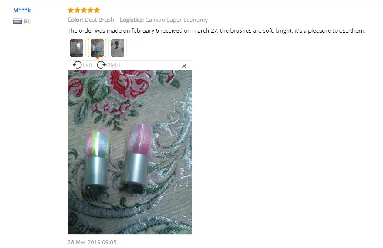Image resolution: width=383 pixels, height=248 pixels.
Task: Click the RU country code
Action: [x=27, y=21]
